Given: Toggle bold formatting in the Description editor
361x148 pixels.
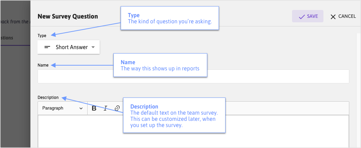Looking at the screenshot, I should coord(94,108).
